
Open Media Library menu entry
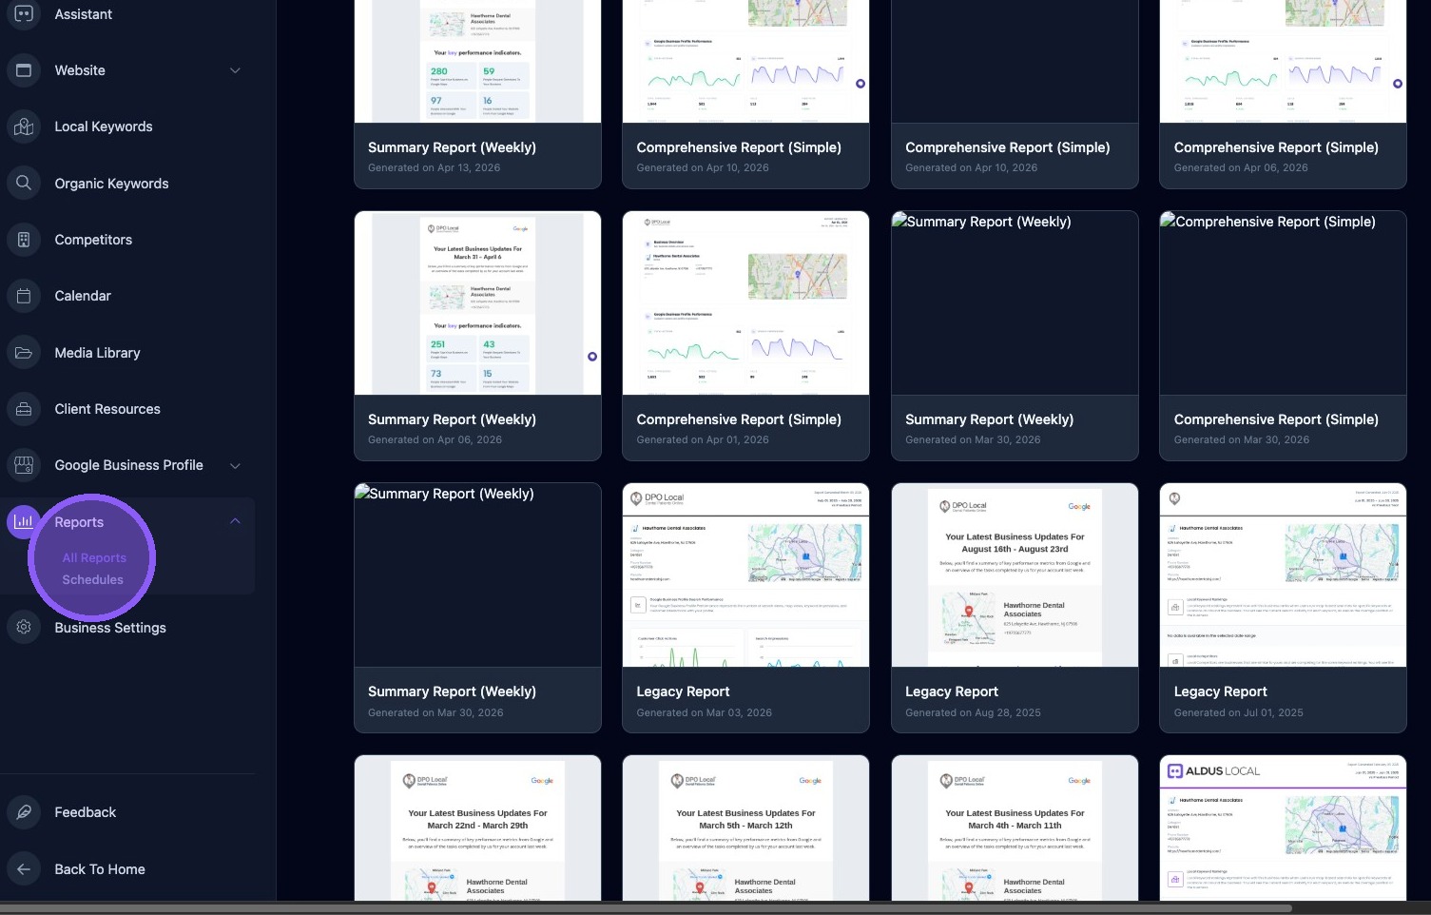[x=97, y=353]
